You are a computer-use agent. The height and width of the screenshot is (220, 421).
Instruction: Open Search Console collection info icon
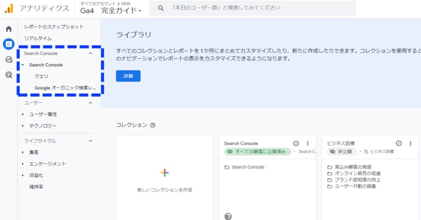coord(296,143)
